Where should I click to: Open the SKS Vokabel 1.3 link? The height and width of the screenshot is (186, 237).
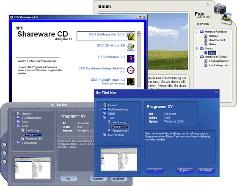[111, 57]
